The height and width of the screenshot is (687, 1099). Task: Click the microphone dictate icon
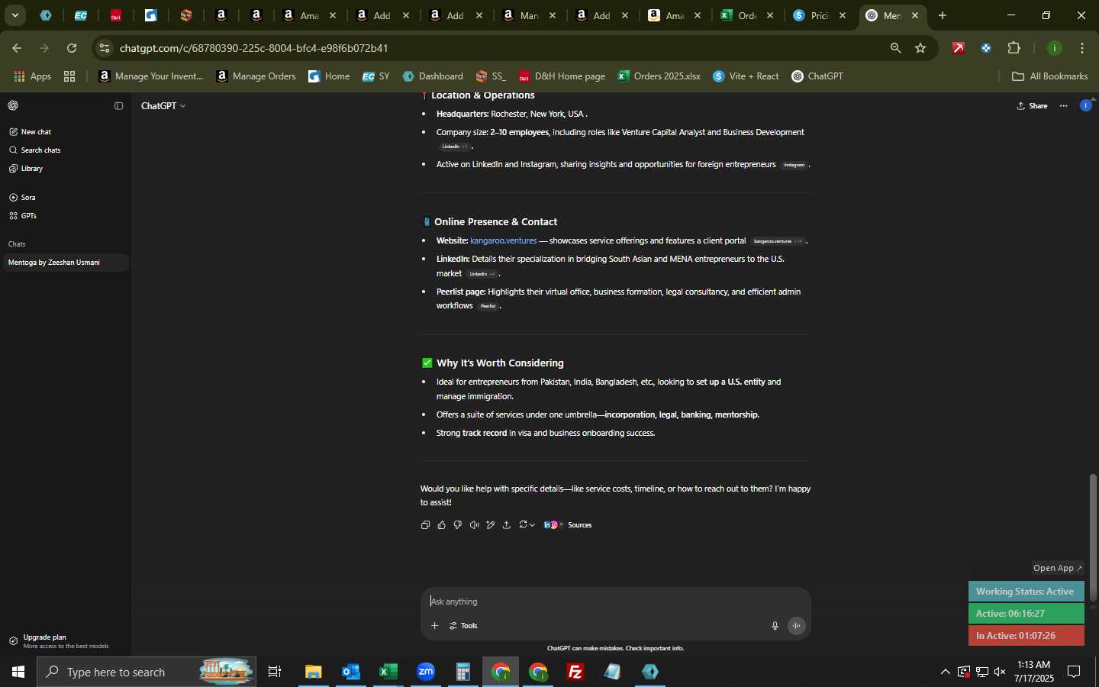(x=775, y=626)
